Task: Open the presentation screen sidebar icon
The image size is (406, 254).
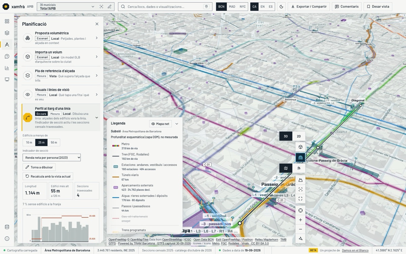Action: coord(7,80)
